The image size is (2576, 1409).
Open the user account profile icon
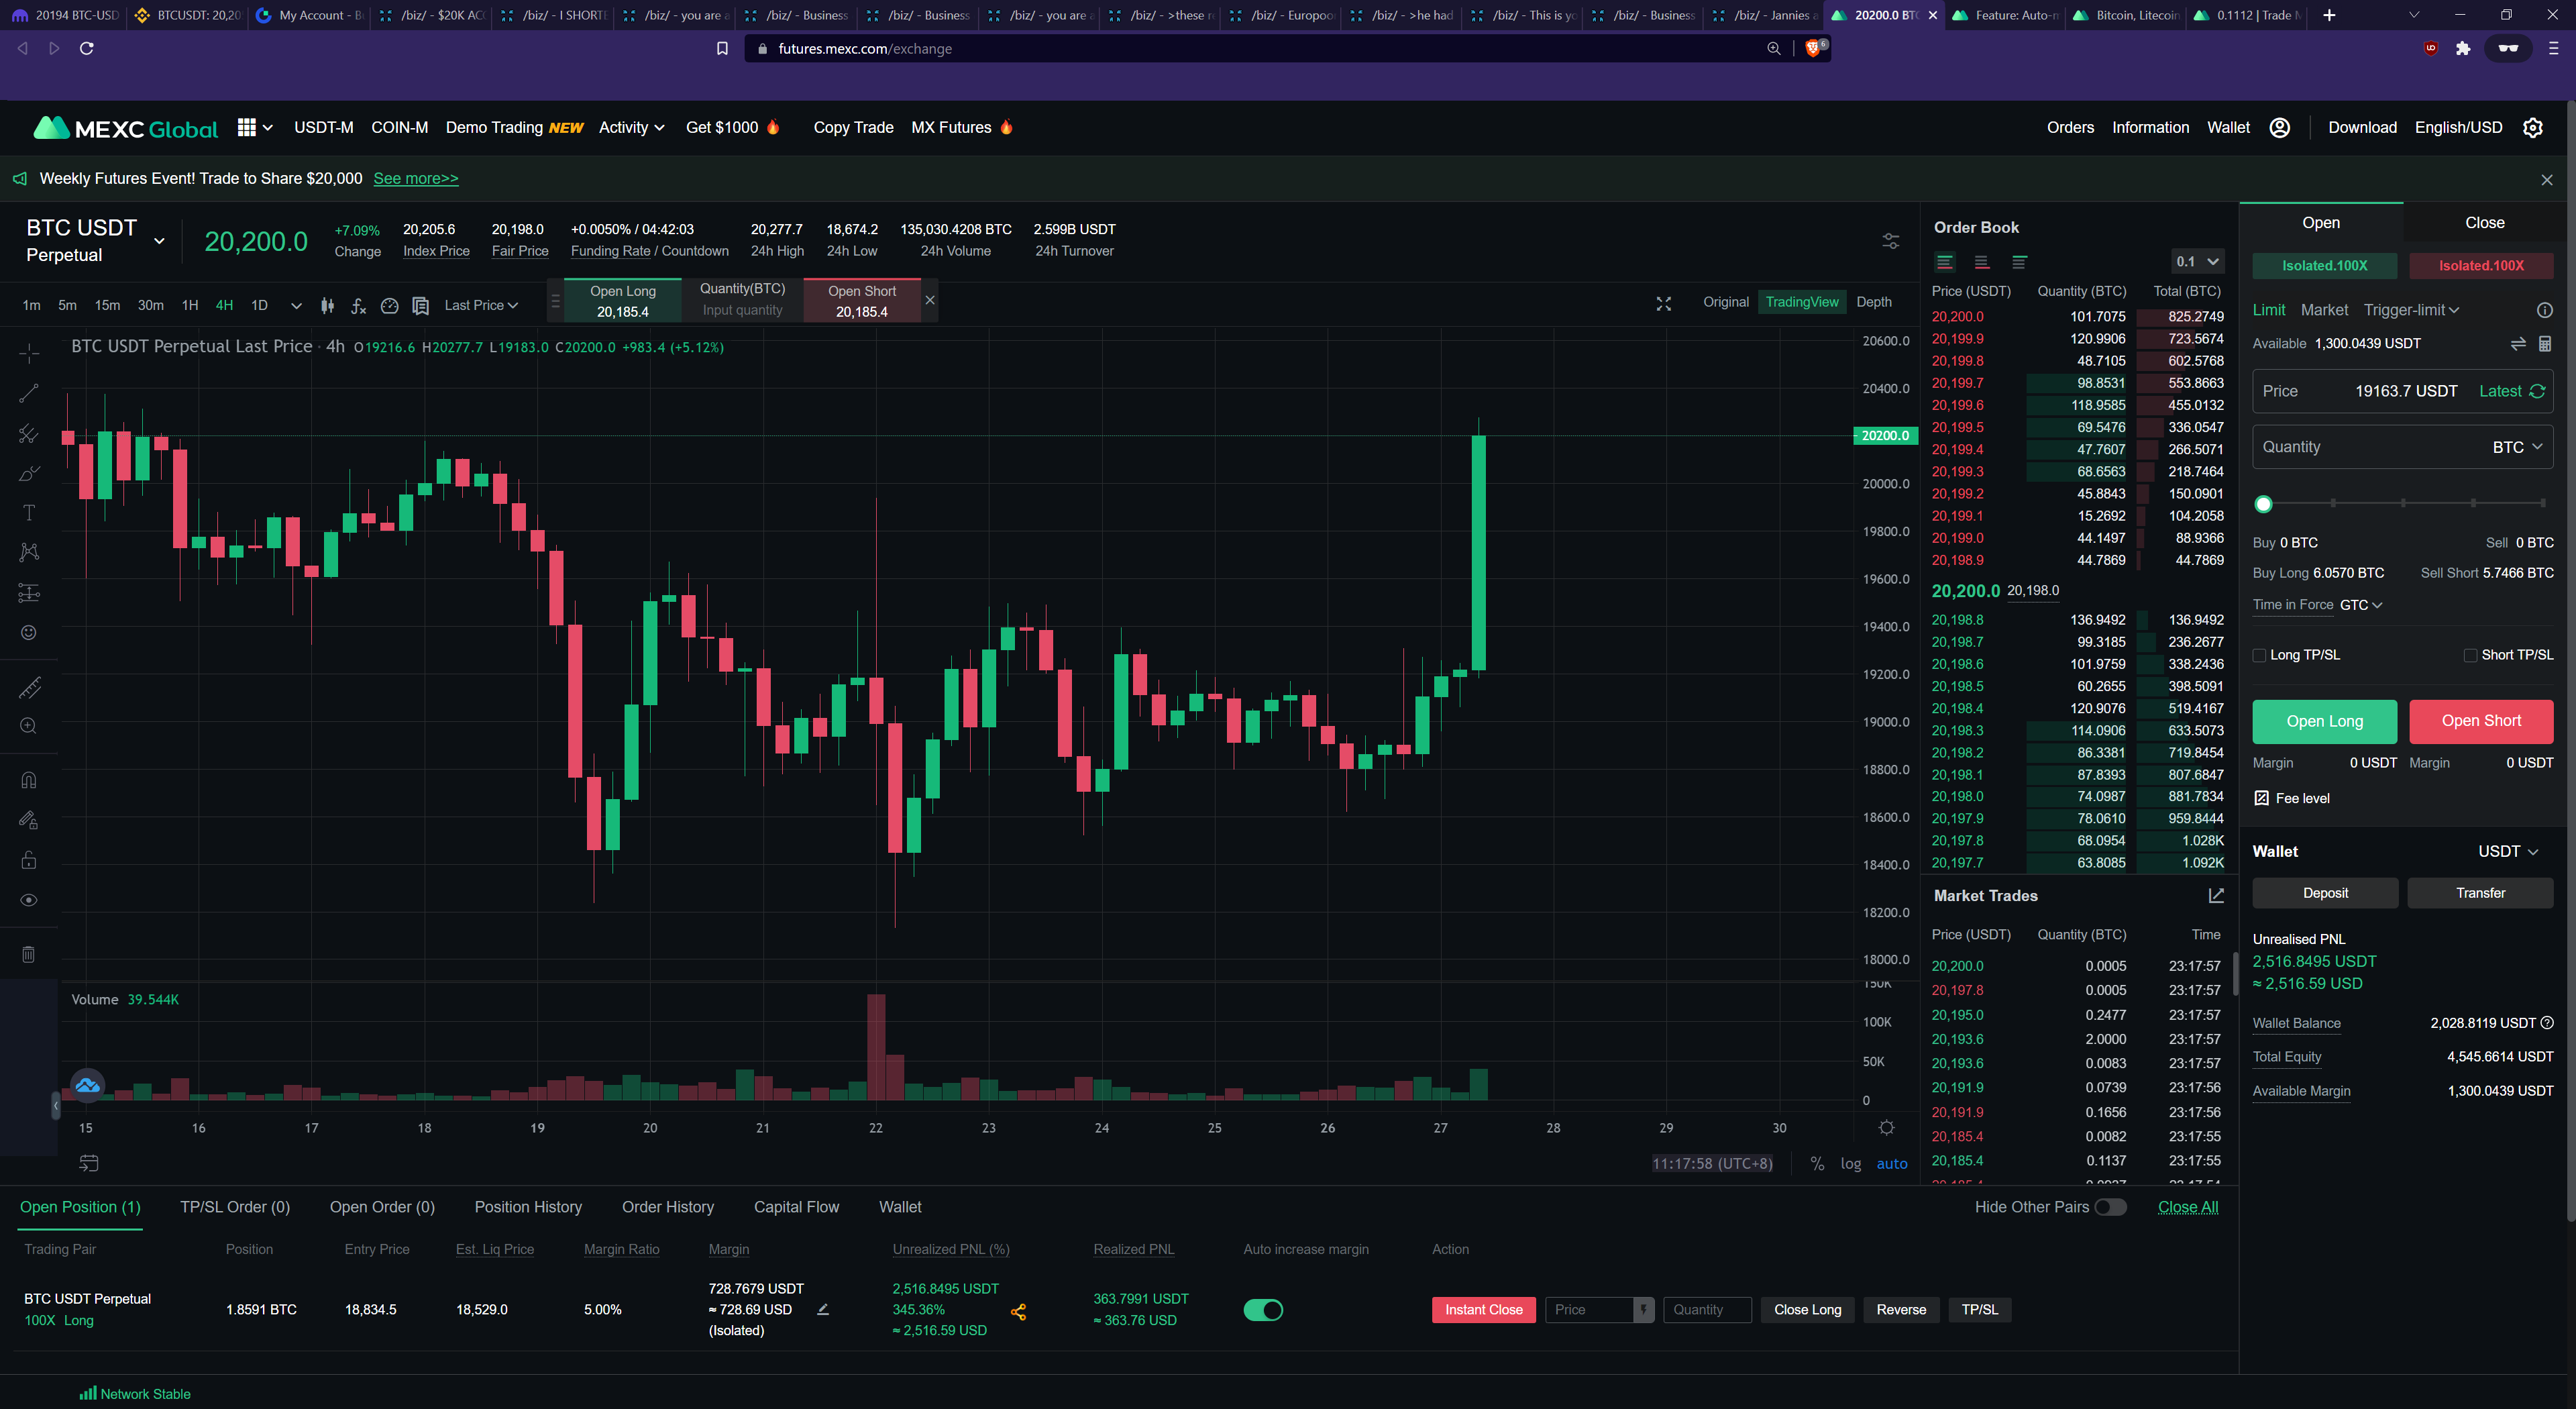coord(2279,127)
